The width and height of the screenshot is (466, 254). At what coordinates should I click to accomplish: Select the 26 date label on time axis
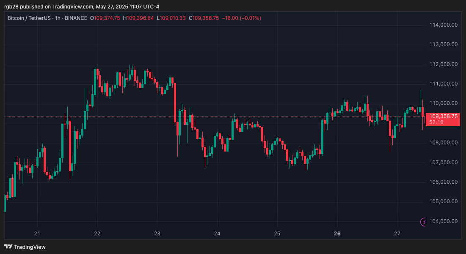337,233
